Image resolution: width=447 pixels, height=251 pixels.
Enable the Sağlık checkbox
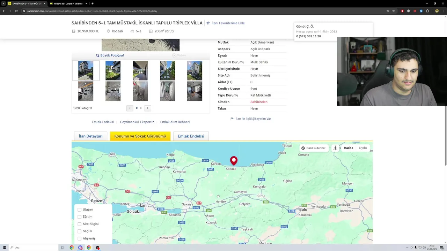click(79, 231)
